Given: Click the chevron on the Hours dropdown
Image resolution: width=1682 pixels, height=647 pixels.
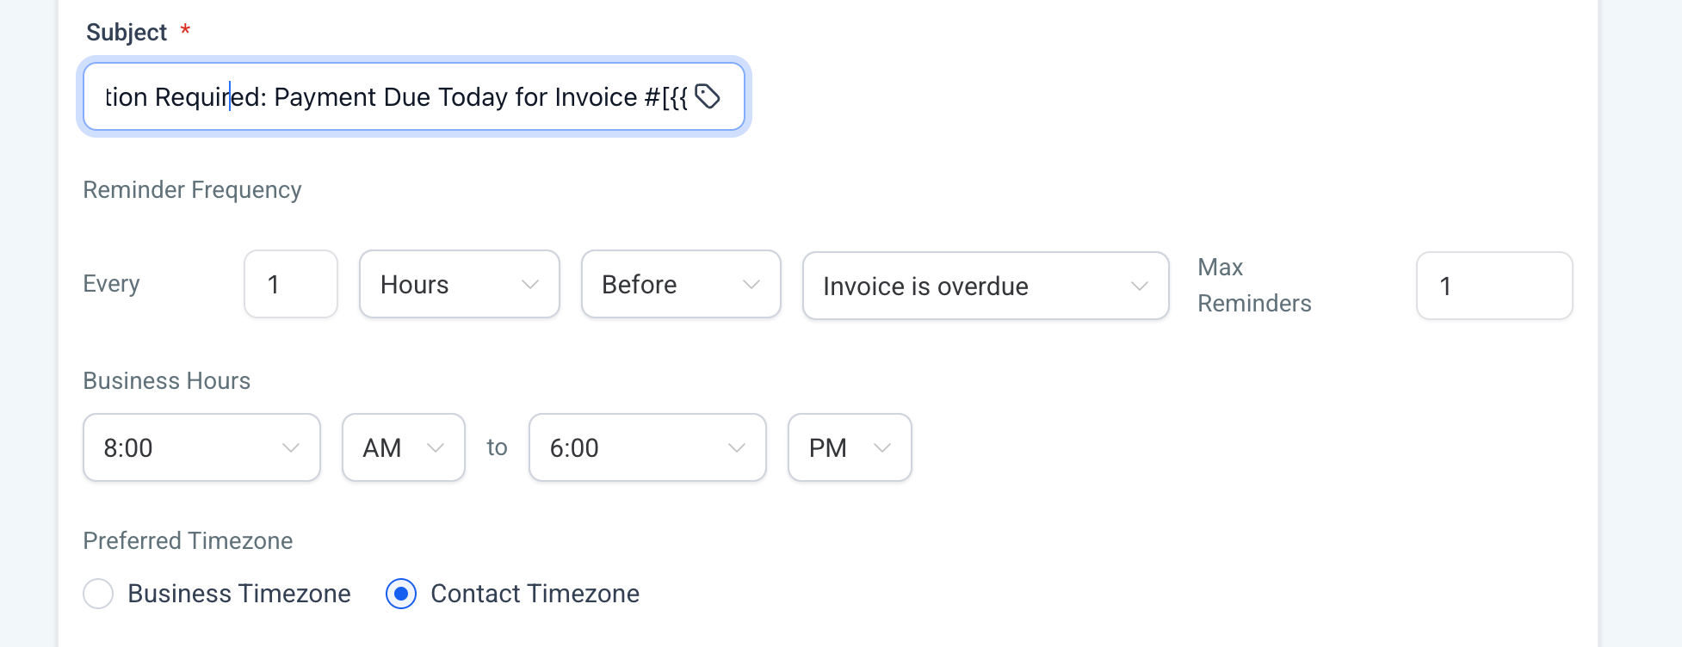Looking at the screenshot, I should (x=530, y=285).
